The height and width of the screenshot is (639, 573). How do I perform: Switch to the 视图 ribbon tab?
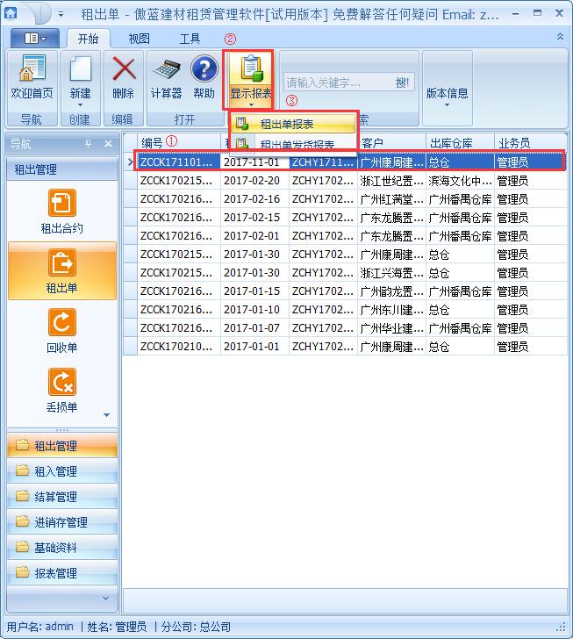click(139, 39)
